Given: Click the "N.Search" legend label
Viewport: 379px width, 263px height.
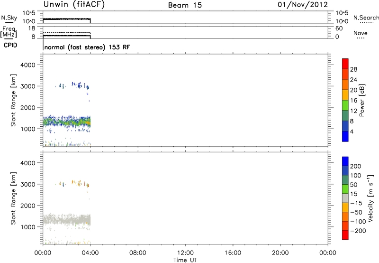Looking at the screenshot, I should pyautogui.click(x=366, y=18).
